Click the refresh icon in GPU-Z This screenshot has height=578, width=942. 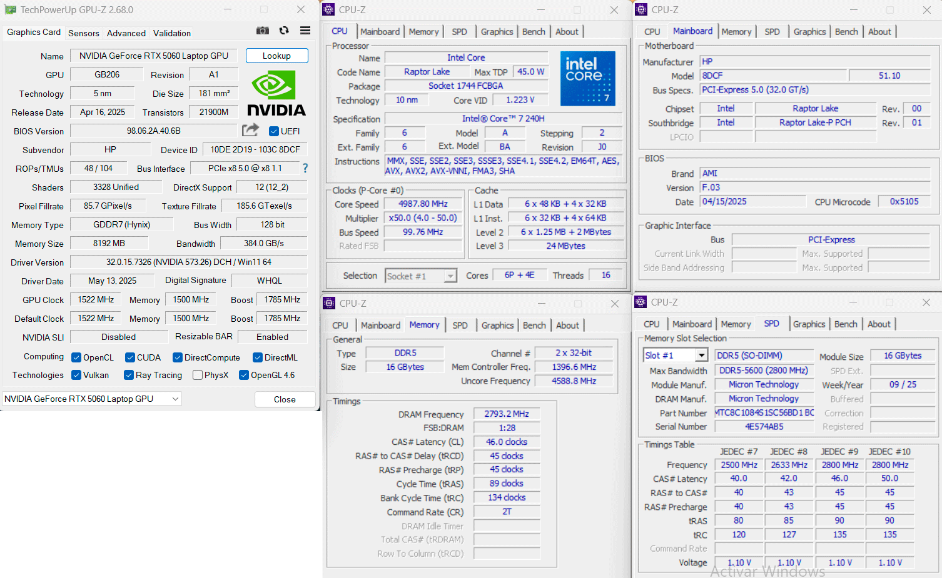click(x=284, y=31)
